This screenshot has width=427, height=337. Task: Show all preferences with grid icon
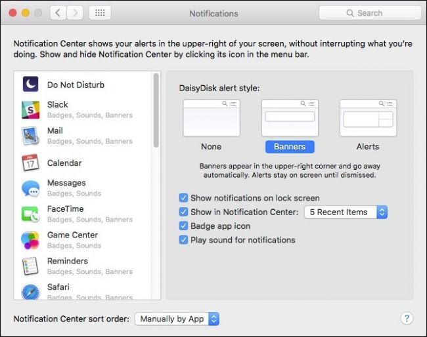pos(100,12)
